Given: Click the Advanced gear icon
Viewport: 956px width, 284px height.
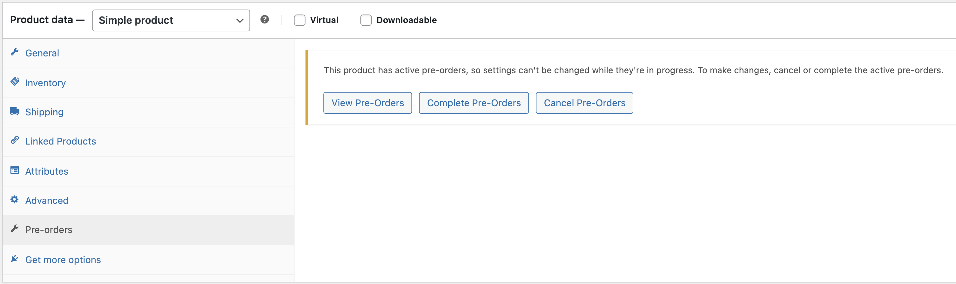Looking at the screenshot, I should click(15, 200).
